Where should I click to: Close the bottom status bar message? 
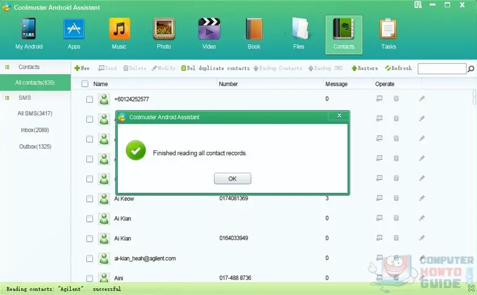click(x=471, y=288)
